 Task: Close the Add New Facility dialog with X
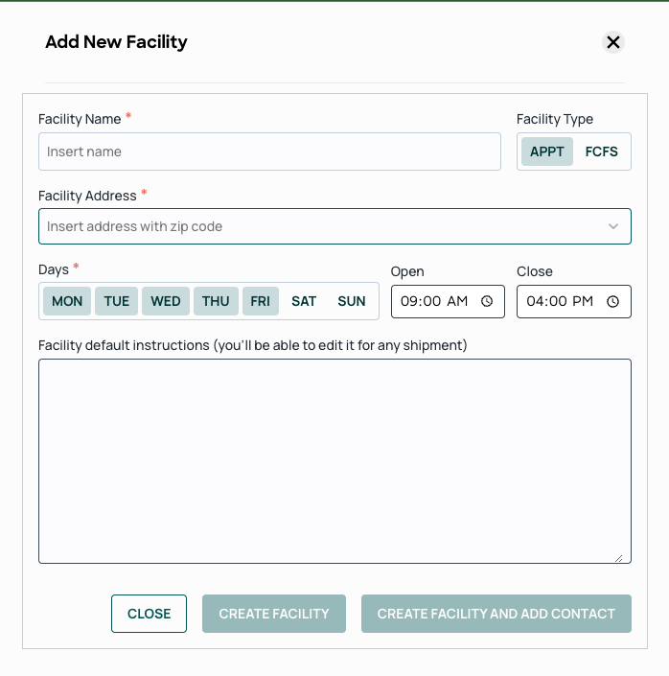[x=613, y=42]
